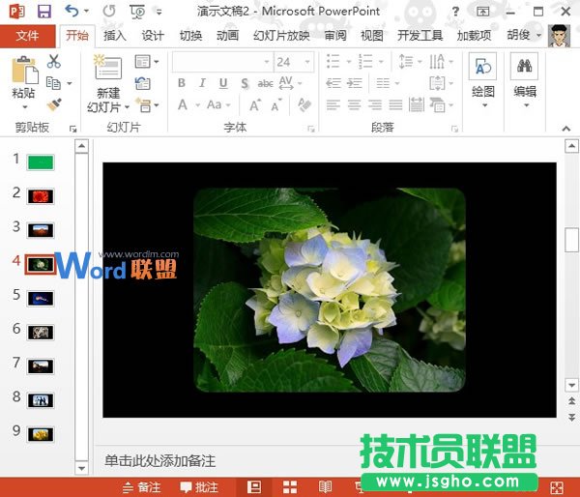
Task: Toggle Bold formatting
Action: [182, 83]
